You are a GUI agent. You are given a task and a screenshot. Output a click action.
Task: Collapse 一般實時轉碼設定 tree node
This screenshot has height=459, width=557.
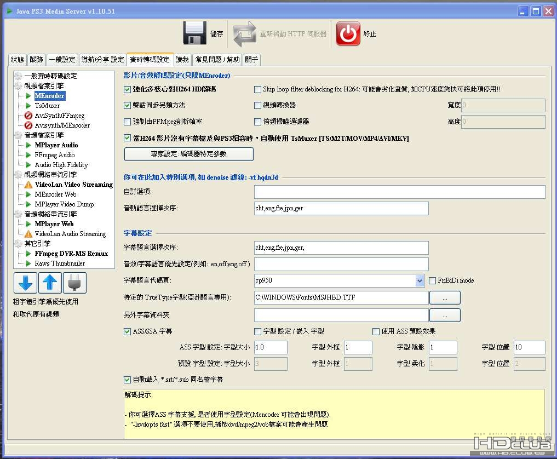point(18,76)
